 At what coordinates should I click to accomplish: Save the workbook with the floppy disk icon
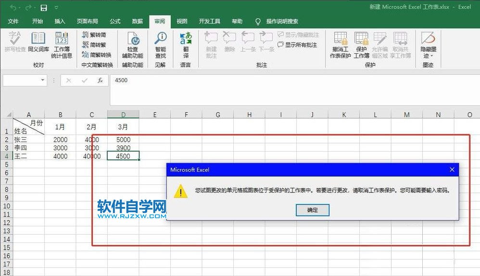44,7
